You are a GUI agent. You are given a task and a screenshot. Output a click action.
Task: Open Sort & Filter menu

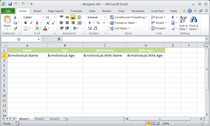pos(183,23)
